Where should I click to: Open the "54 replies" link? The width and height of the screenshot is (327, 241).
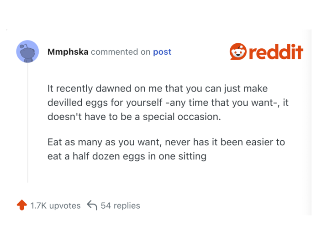[x=121, y=205]
